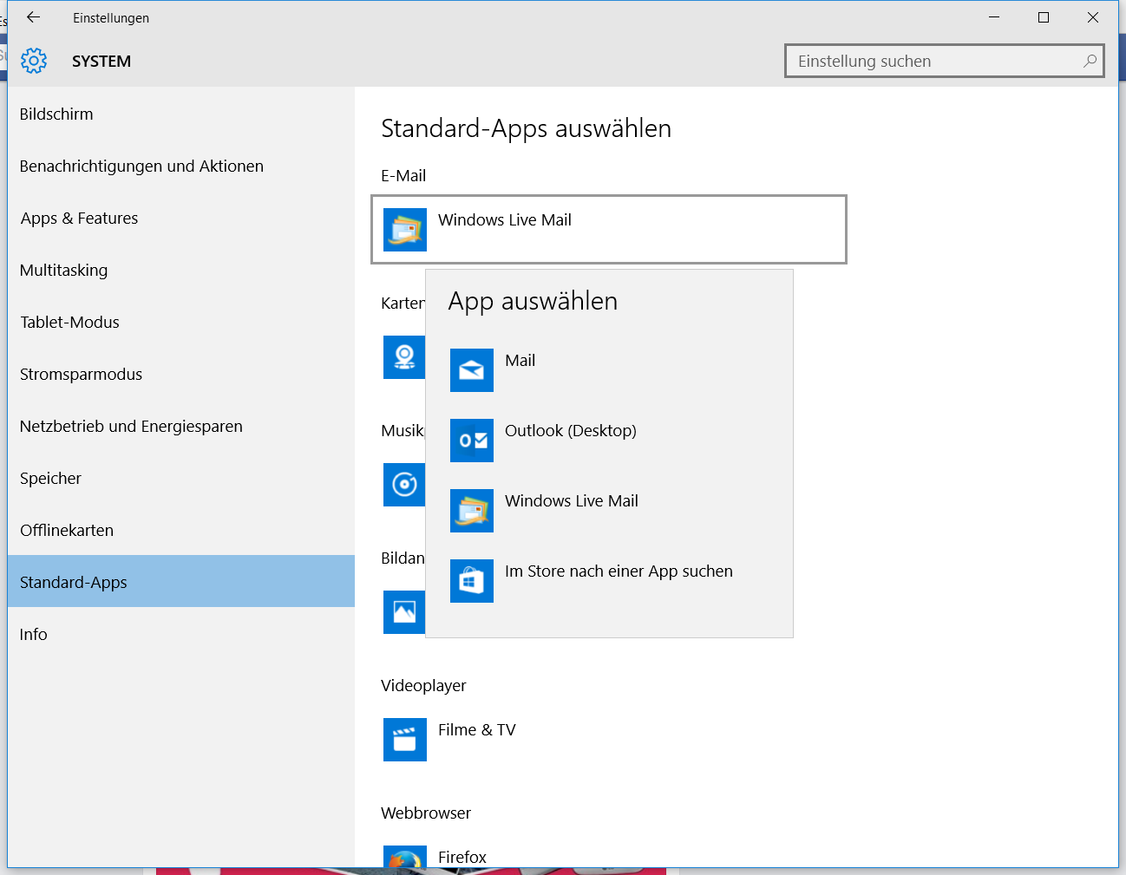Click the photo viewer app icon
Viewport: 1126px width, 875px height.
point(403,612)
